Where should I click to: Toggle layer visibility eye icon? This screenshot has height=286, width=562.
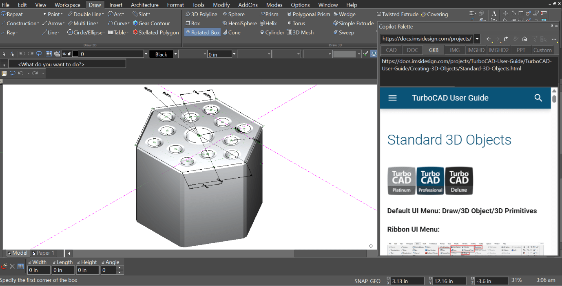[x=64, y=54]
